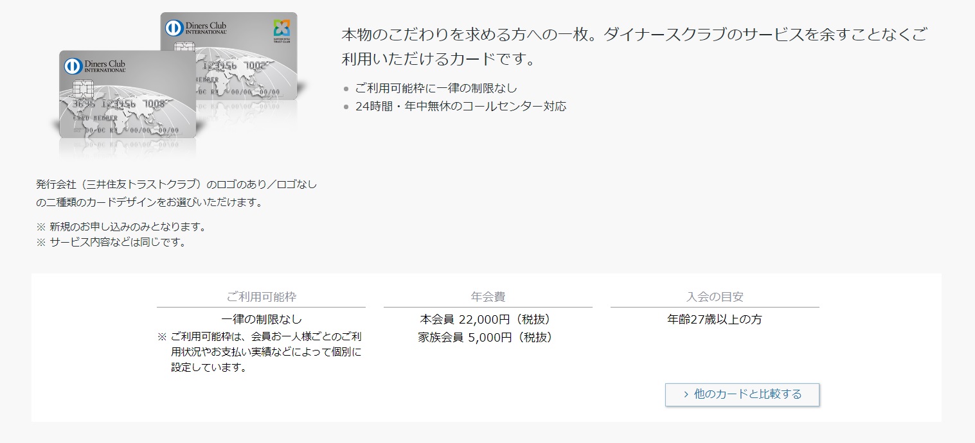Image resolution: width=975 pixels, height=443 pixels.
Task: Select the front Diners Club card image without issuer logo
Action: [x=128, y=94]
